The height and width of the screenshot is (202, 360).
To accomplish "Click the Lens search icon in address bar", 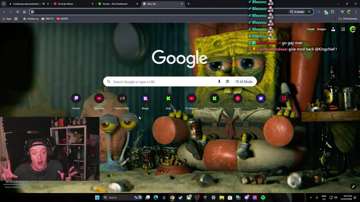I will click(309, 12).
